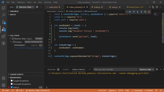
Task: Toggle Uncaught Exceptions breakpoint checkbox
Action: [12, 84]
